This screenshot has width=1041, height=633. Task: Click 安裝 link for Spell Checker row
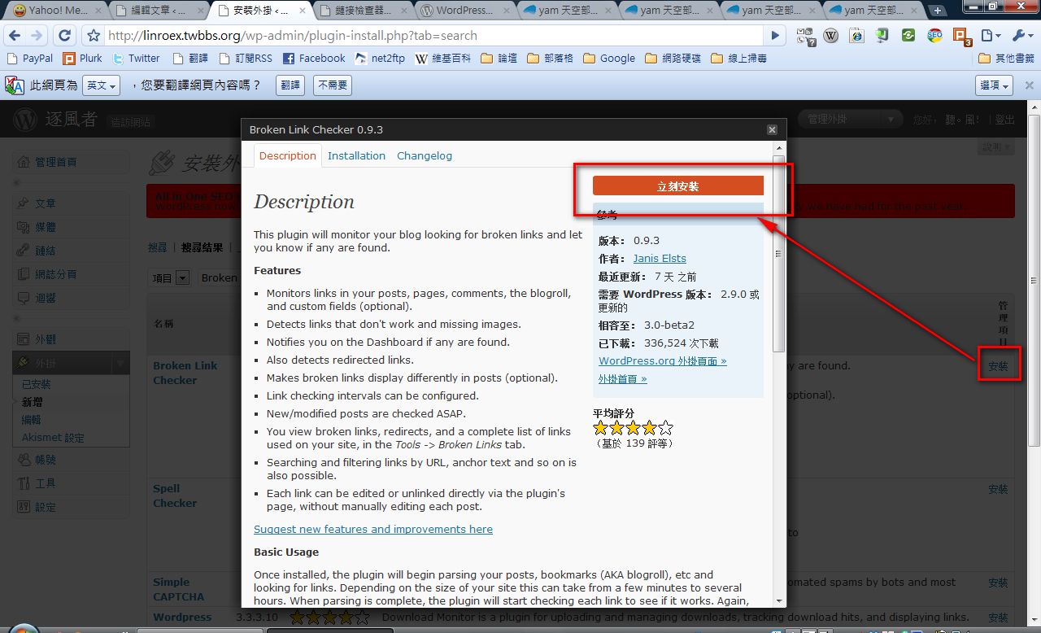pos(998,489)
